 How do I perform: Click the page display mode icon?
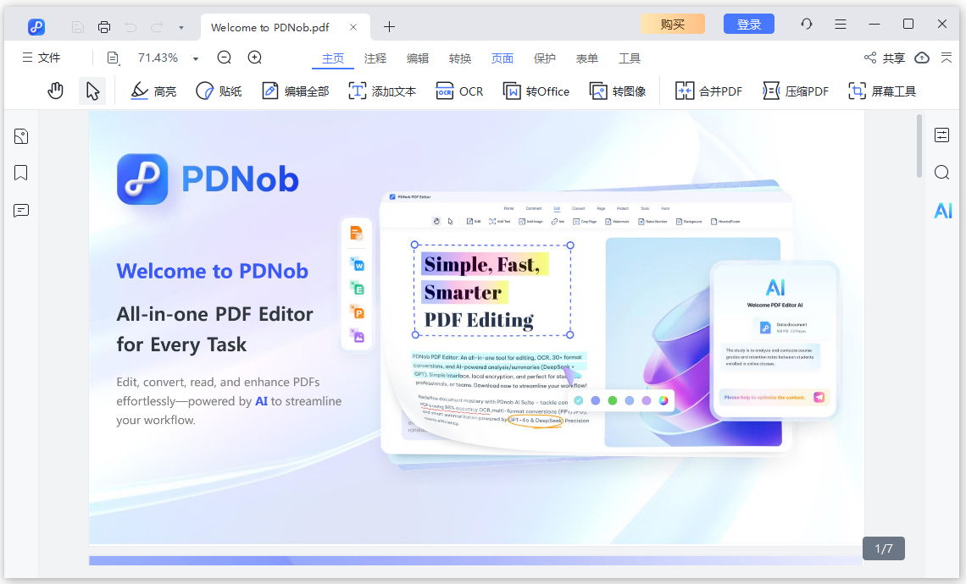[113, 58]
